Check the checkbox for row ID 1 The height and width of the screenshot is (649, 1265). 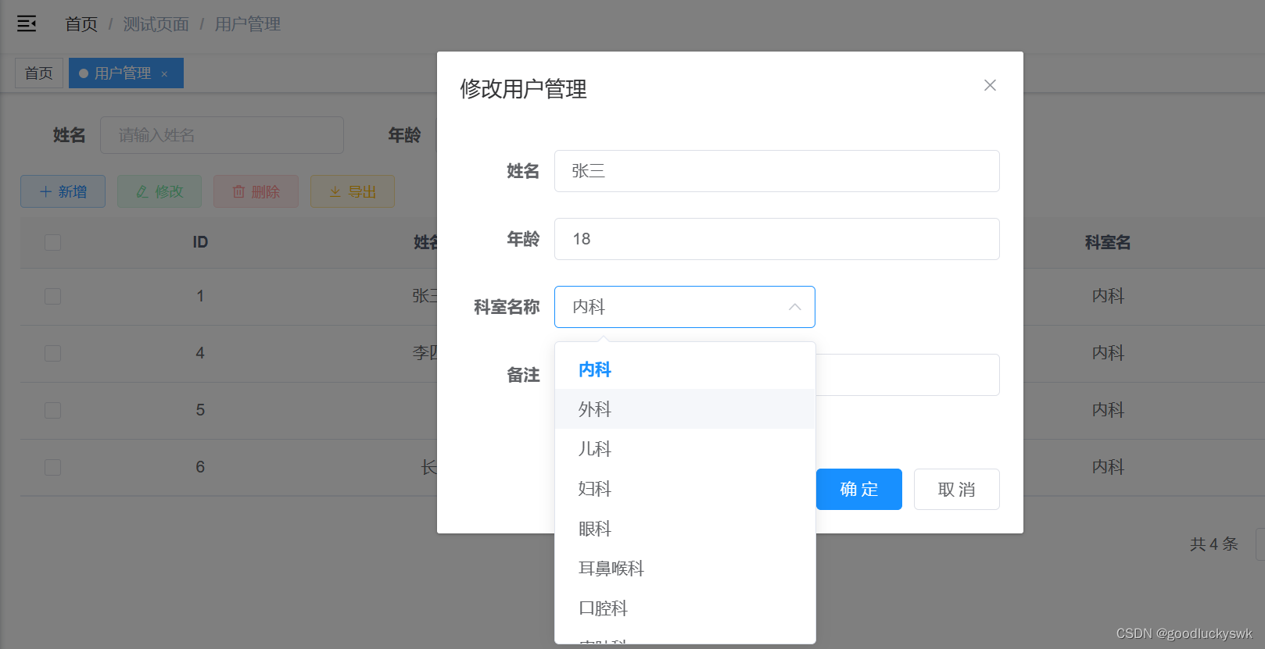click(x=52, y=296)
